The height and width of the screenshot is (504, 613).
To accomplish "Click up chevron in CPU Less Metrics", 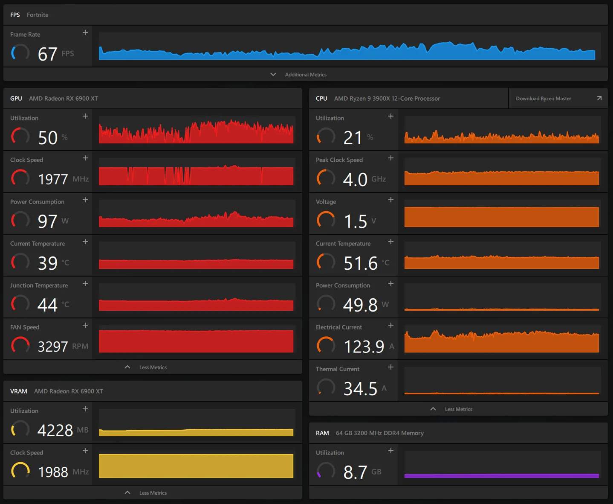I will click(x=433, y=409).
